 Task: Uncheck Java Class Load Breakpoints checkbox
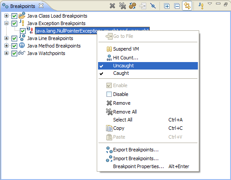(x=14, y=16)
